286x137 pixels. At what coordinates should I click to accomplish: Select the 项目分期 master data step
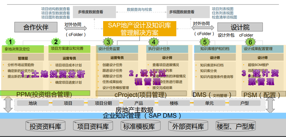coord(103,103)
